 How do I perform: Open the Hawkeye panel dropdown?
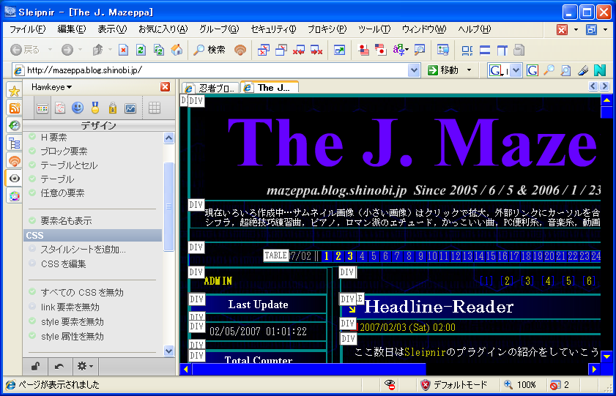[51, 87]
